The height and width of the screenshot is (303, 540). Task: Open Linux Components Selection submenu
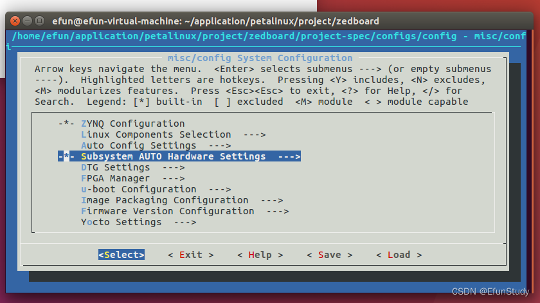click(x=173, y=134)
